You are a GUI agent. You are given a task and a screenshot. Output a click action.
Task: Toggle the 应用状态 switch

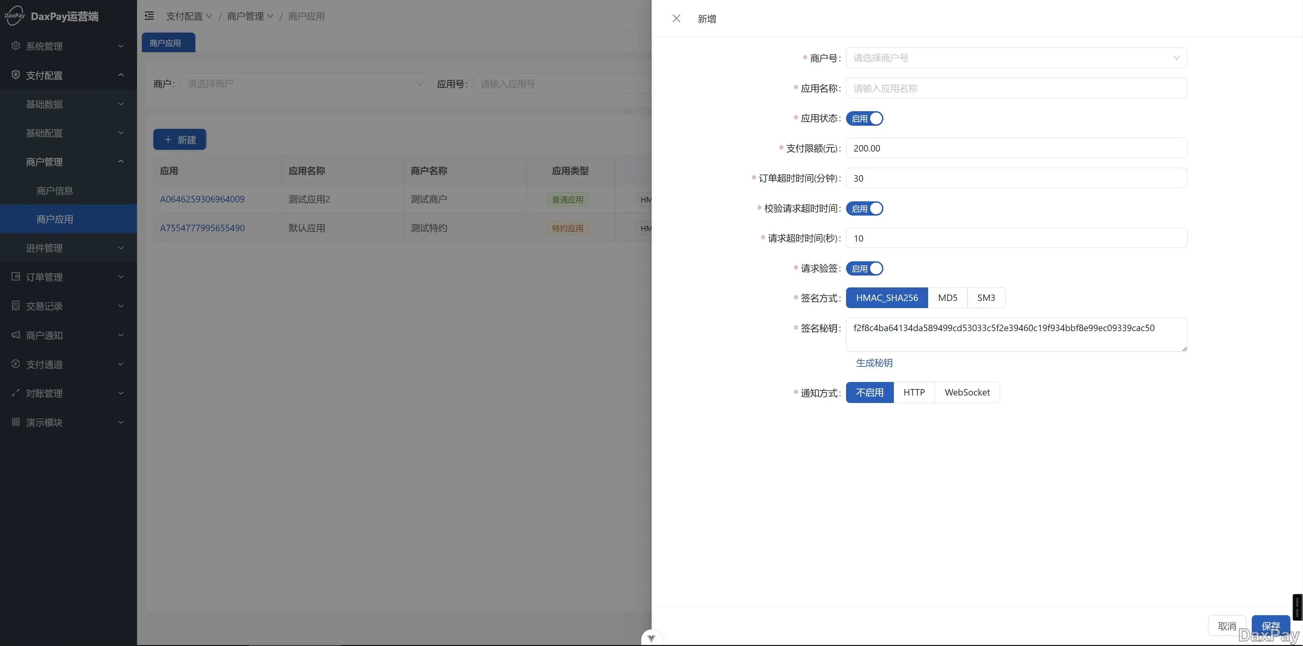[864, 118]
